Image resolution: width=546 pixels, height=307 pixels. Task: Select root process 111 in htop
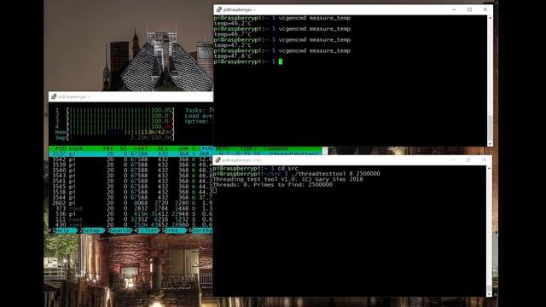(x=131, y=219)
